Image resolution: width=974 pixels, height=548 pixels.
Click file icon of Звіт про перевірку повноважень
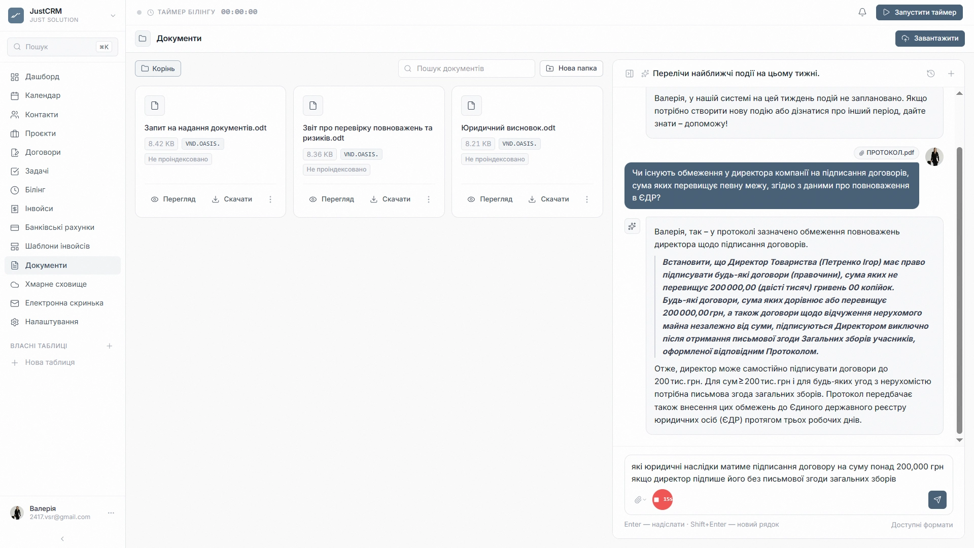313,106
